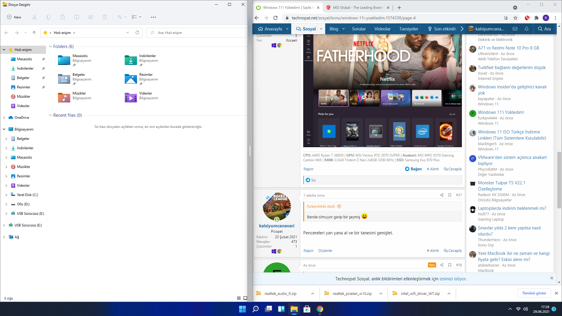Image resolution: width=562 pixels, height=316 pixels.
Task: Bookmark post #37 with the bookmark icon
Action: point(450,195)
